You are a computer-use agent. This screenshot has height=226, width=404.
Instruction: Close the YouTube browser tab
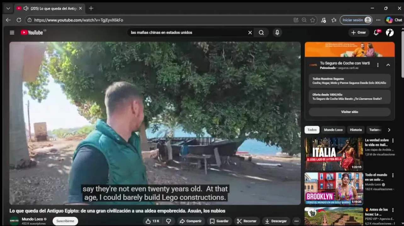click(x=80, y=8)
